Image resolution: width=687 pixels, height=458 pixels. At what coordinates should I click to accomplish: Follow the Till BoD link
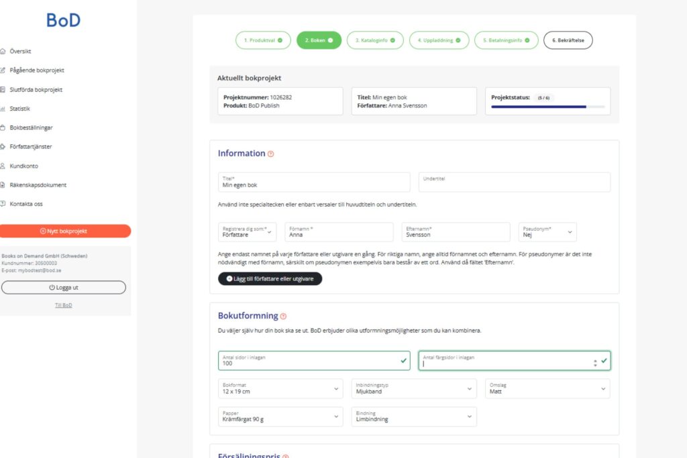pos(64,305)
